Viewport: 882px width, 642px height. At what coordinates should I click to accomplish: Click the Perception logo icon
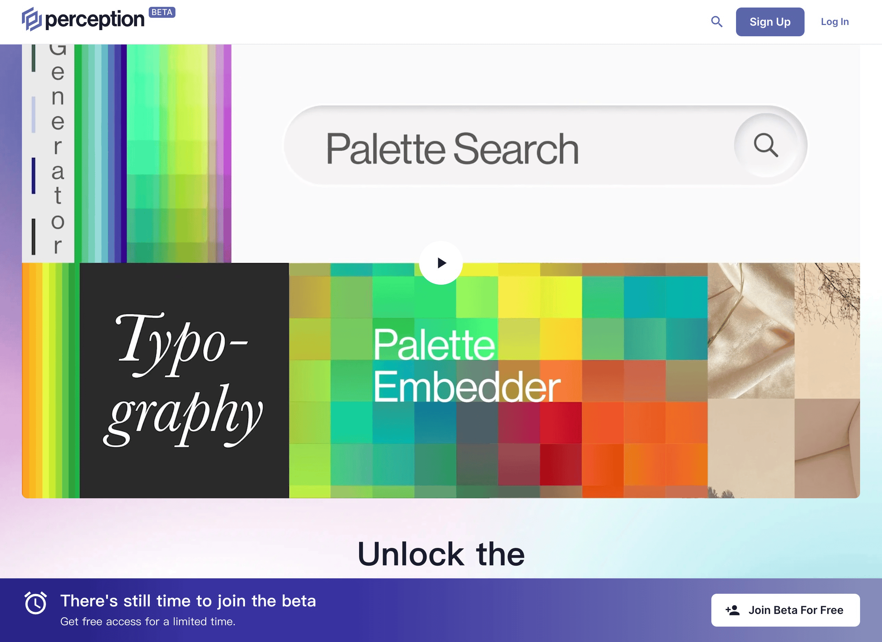tap(32, 19)
